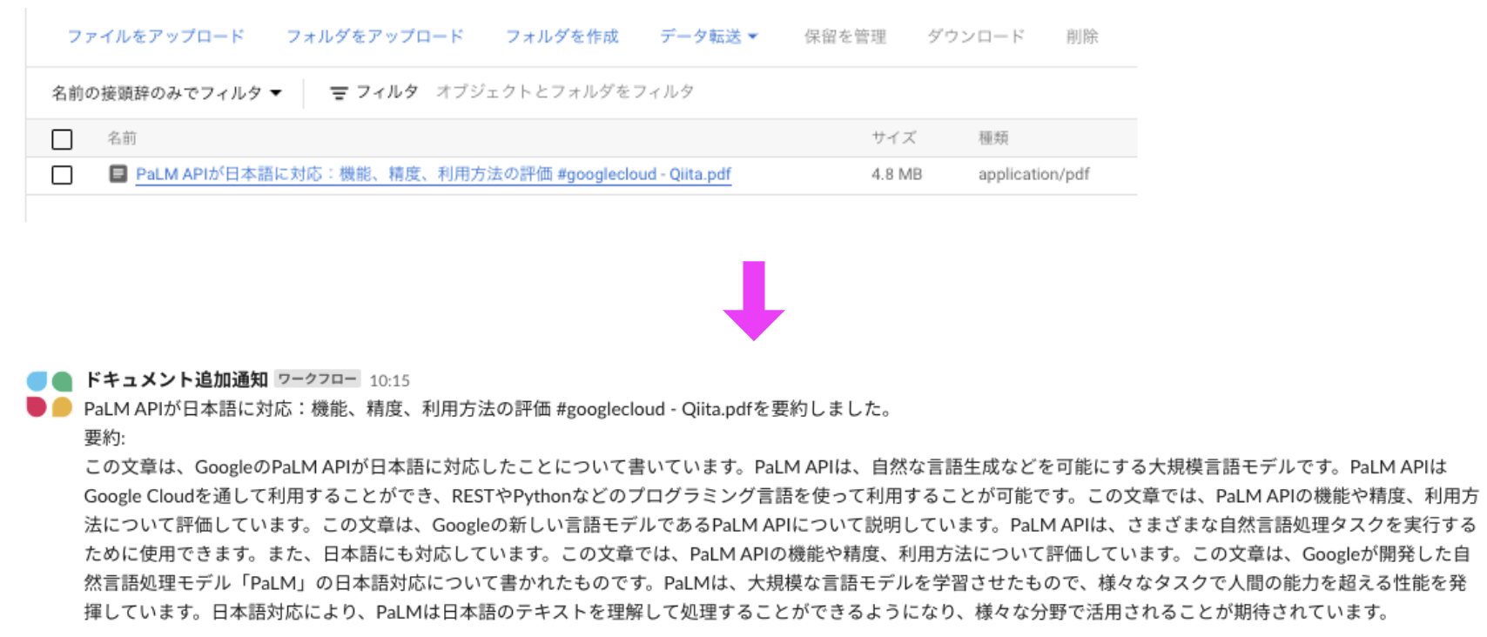Image resolution: width=1487 pixels, height=637 pixels.
Task: Click the 4.8 MB size cell
Action: coord(897,174)
